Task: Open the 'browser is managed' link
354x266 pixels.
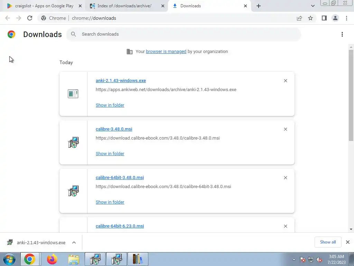Action: (x=166, y=51)
